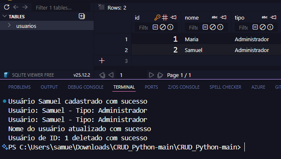Click the page number input field

pos(132,75)
